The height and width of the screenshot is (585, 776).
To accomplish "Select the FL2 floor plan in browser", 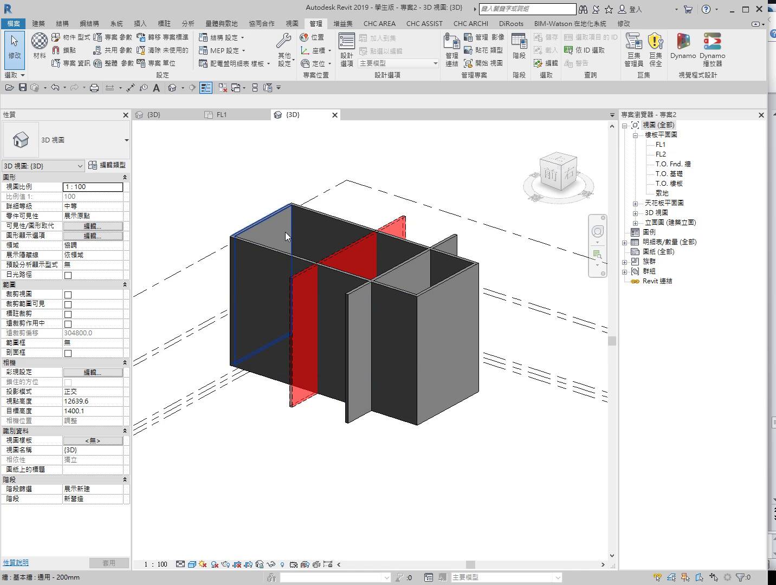I will tap(661, 154).
